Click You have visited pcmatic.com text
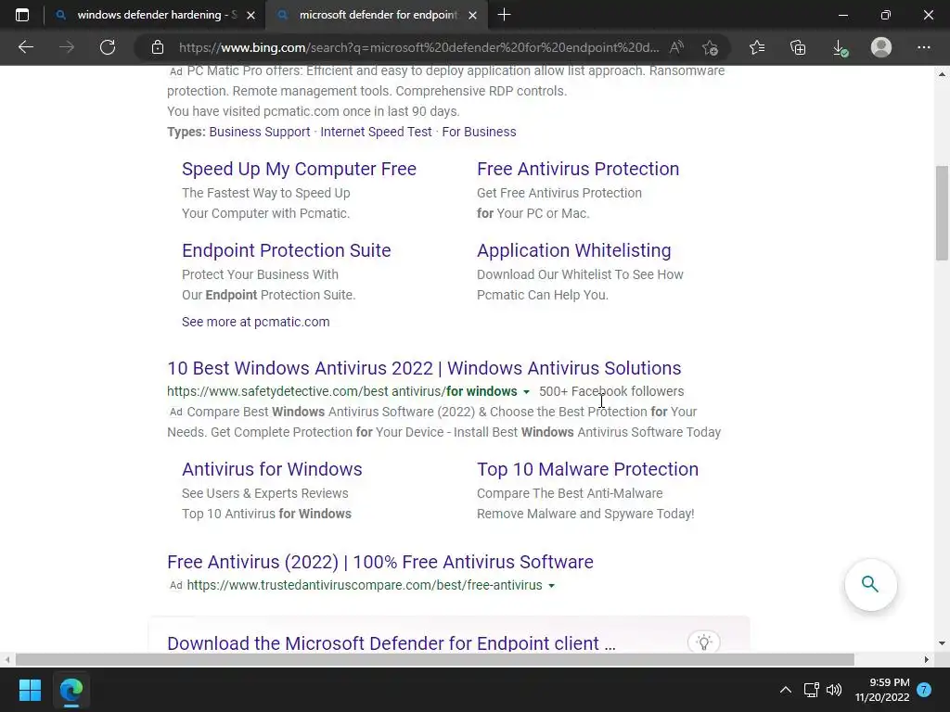950x712 pixels. 314,111
